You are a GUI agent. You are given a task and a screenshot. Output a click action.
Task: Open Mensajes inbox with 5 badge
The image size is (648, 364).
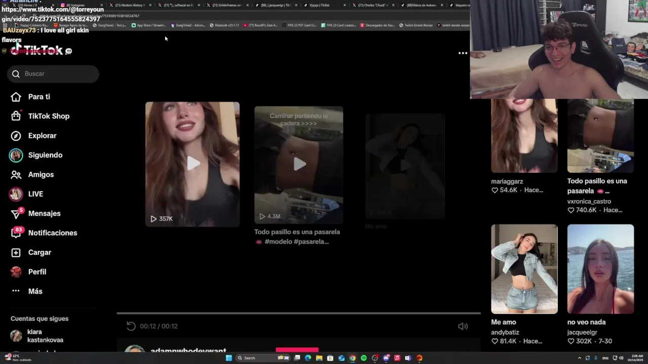click(36, 213)
